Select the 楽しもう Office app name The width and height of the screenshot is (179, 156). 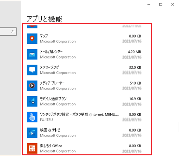click(x=51, y=146)
